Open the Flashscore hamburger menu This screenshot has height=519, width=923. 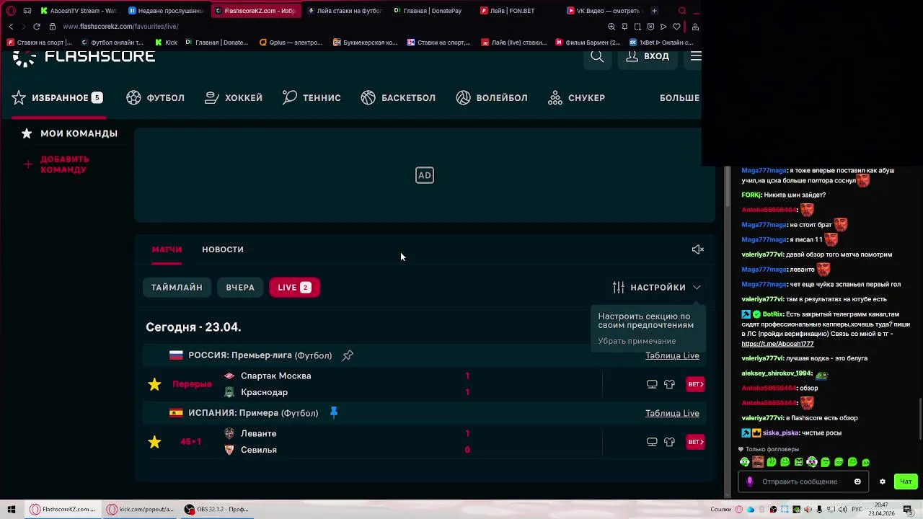coord(695,56)
